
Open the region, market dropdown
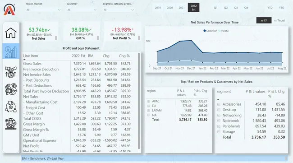point(43,10)
